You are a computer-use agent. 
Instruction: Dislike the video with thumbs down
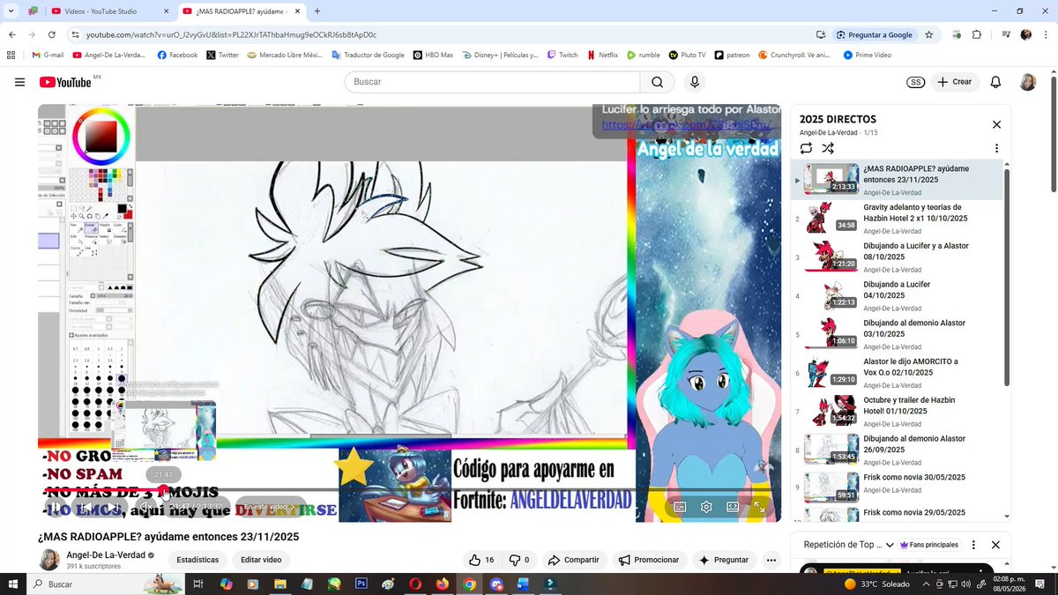pos(519,560)
